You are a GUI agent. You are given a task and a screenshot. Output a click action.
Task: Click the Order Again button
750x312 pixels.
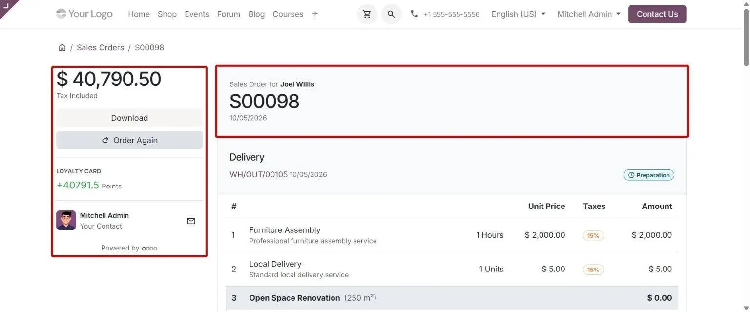click(129, 140)
